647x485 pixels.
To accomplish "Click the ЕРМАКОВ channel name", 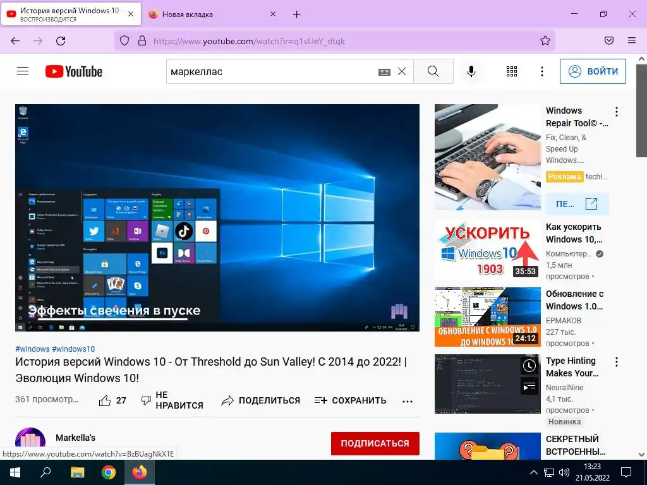I will pyautogui.click(x=563, y=320).
